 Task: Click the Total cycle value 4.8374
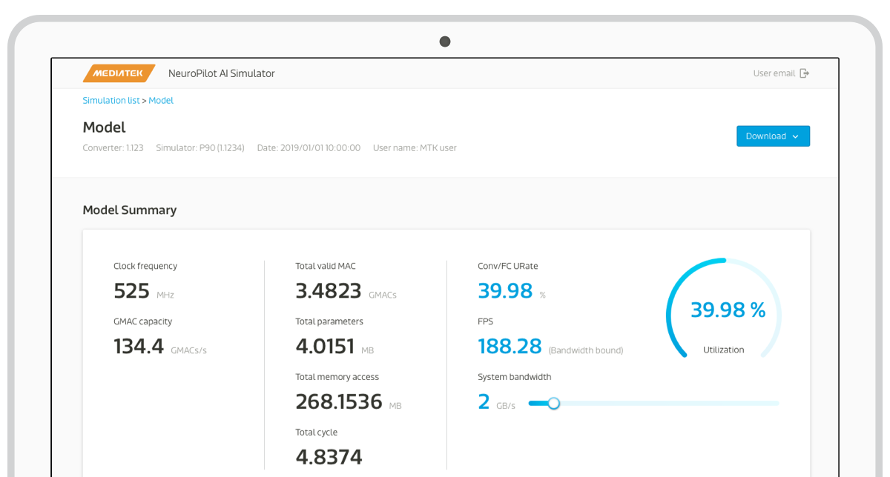point(329,457)
